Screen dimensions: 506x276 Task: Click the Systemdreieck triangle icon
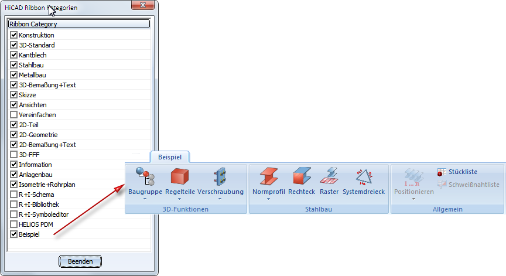pos(364,177)
